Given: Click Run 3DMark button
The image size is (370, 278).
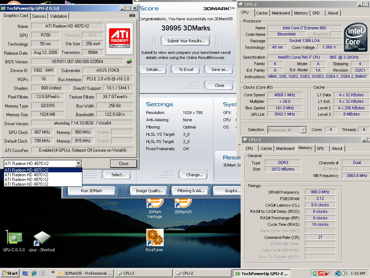Looking at the screenshot, I should point(91,191).
